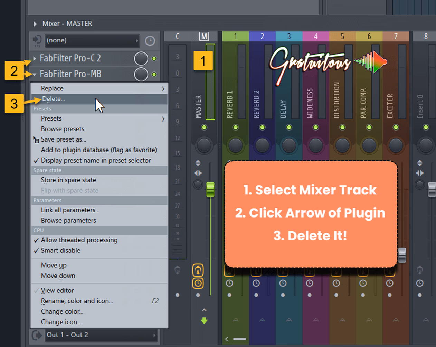Toggle FabFilter Pro-C 2 enable LED
The height and width of the screenshot is (347, 436).
coord(154,59)
